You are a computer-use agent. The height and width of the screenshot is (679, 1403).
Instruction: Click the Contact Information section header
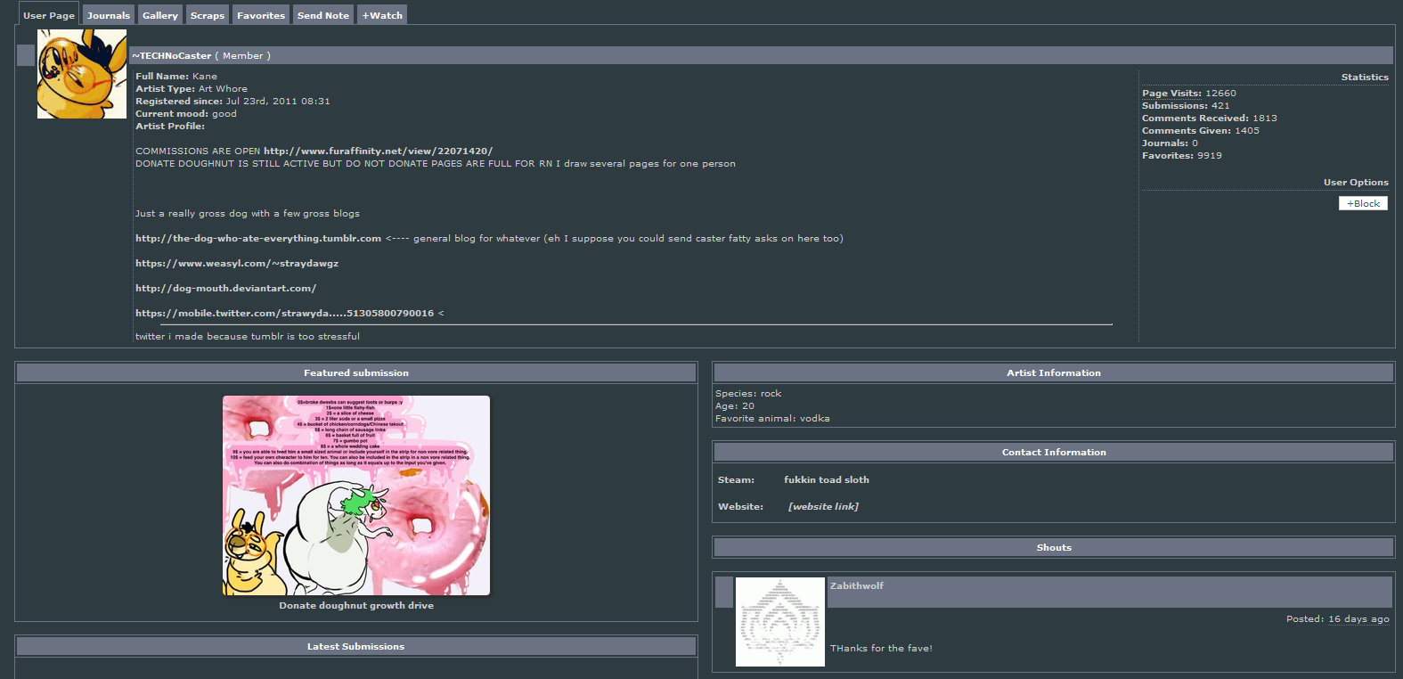pyautogui.click(x=1054, y=453)
